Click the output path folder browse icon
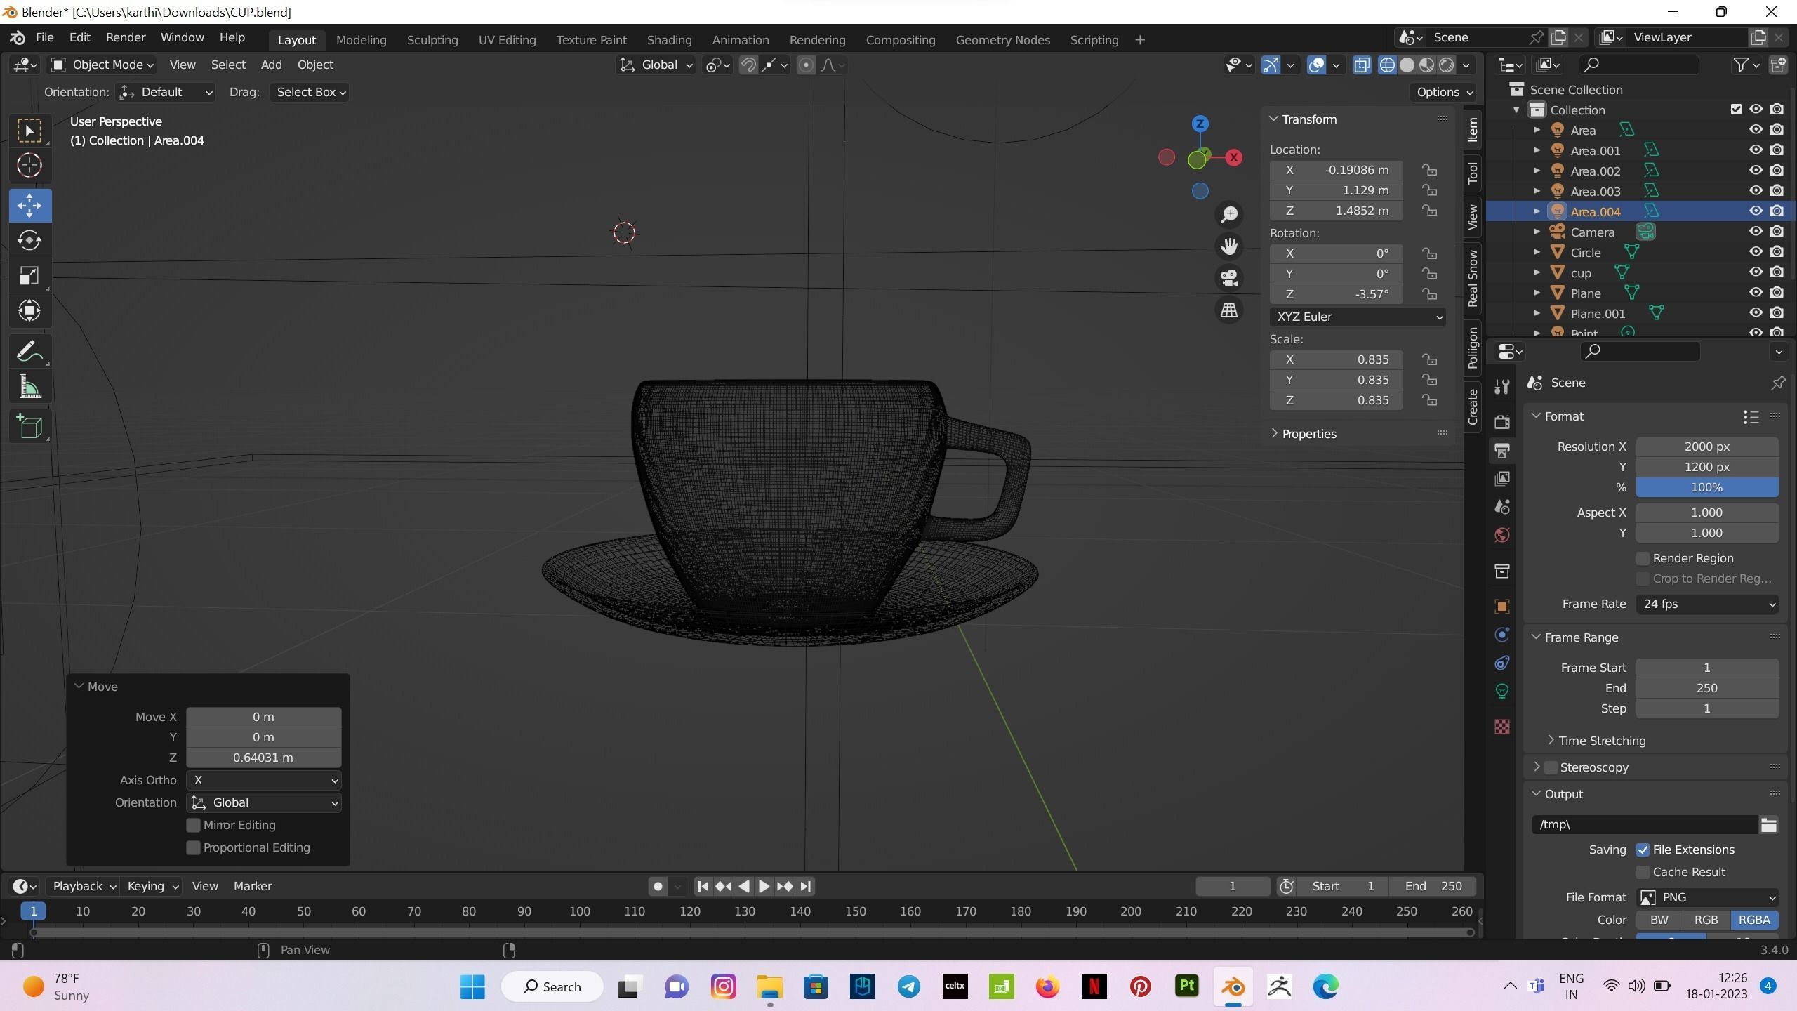Image resolution: width=1797 pixels, height=1011 pixels. click(x=1768, y=825)
